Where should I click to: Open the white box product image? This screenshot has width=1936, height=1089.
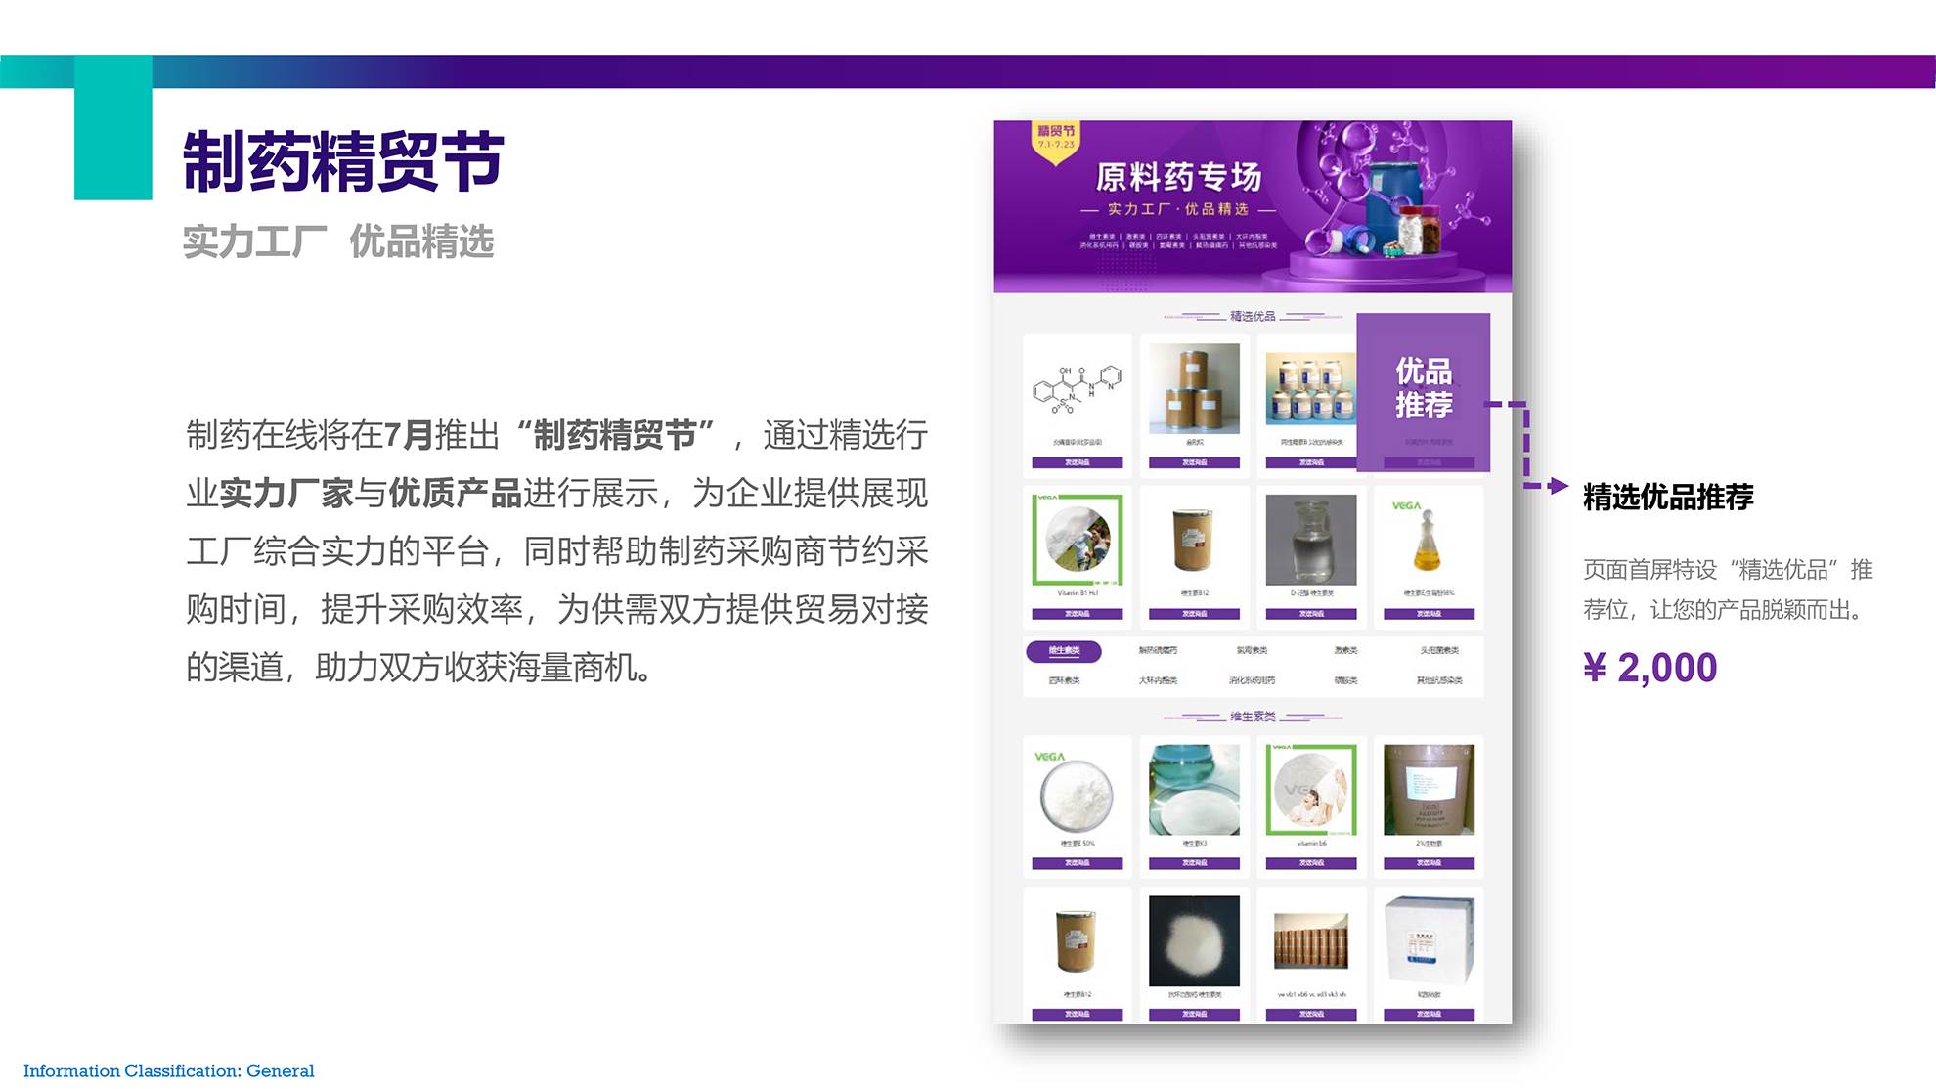pos(1429,941)
